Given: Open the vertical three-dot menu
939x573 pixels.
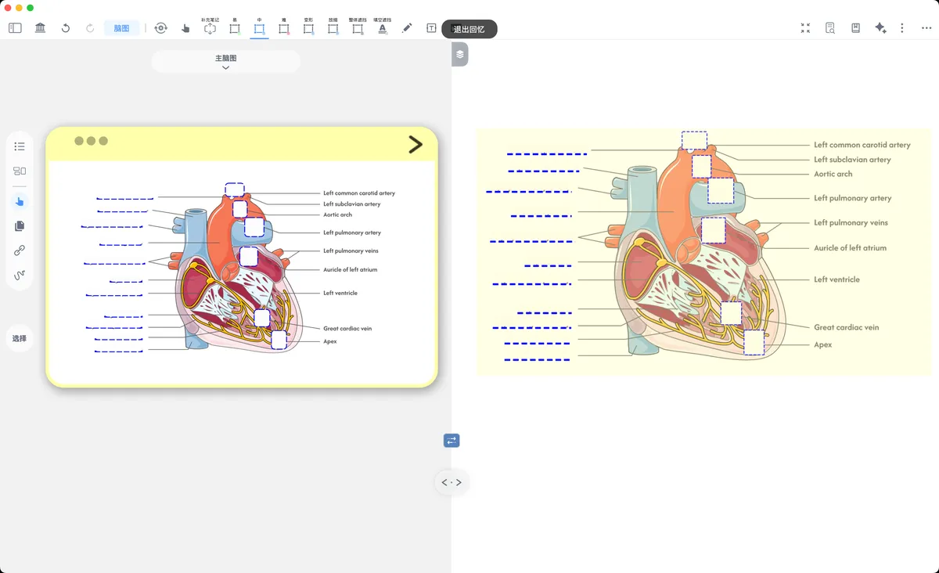Looking at the screenshot, I should pos(902,28).
